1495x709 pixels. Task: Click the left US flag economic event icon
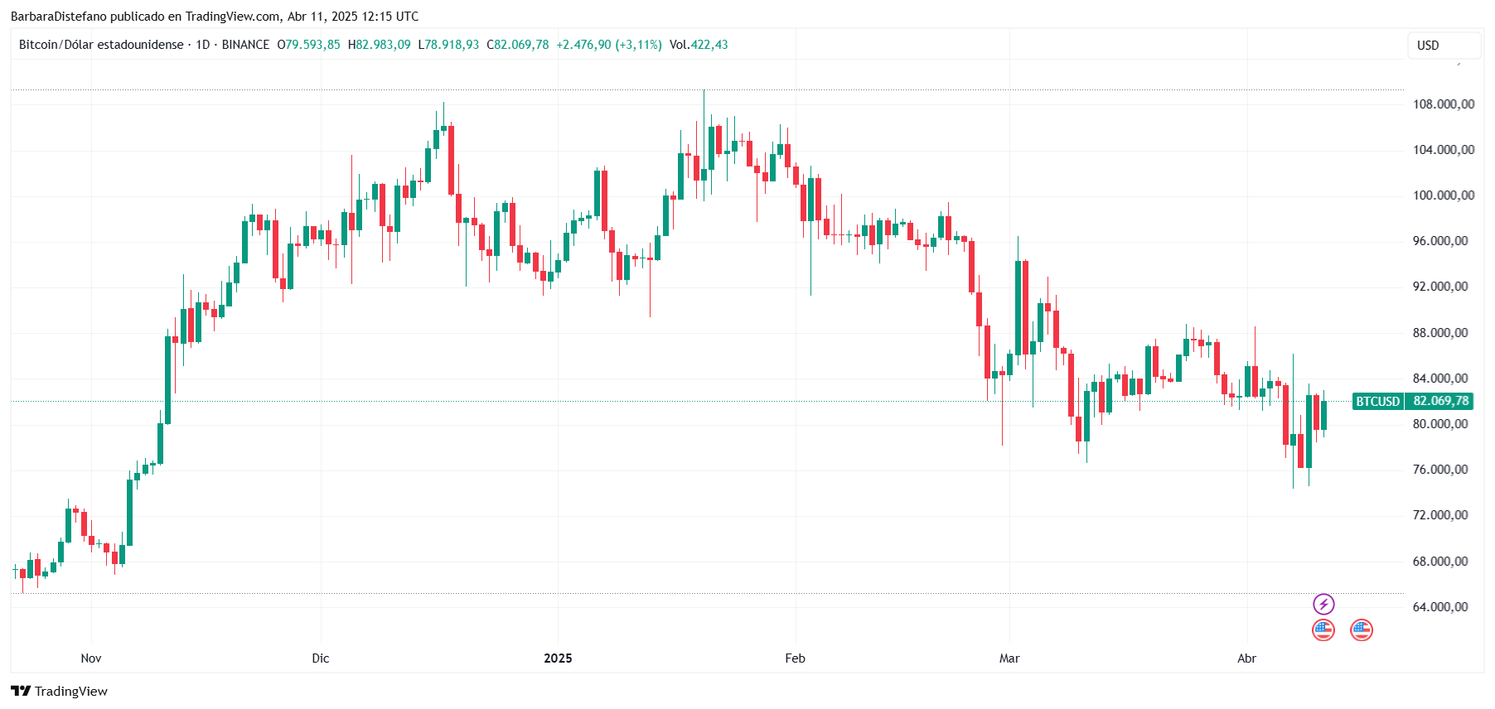click(x=1323, y=630)
